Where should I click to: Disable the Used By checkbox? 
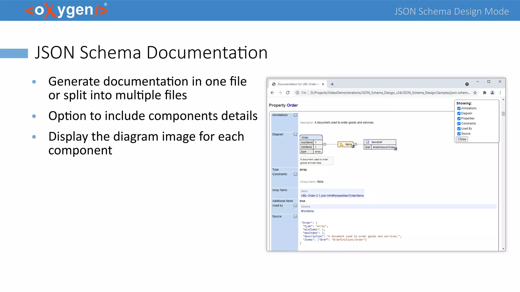[x=459, y=129]
